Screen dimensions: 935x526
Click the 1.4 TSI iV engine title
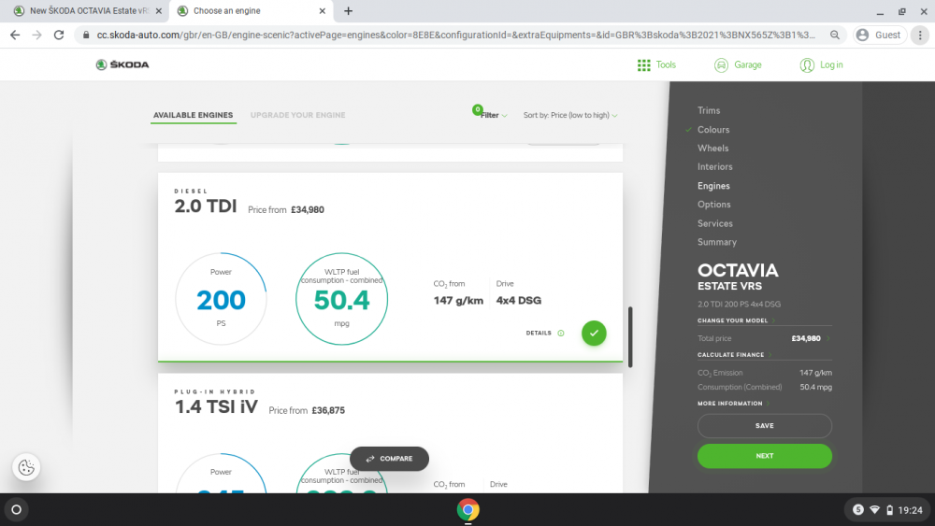click(x=216, y=406)
